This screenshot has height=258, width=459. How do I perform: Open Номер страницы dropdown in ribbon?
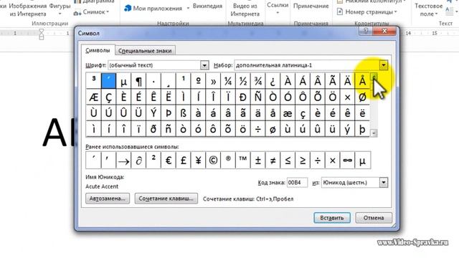pos(367,12)
